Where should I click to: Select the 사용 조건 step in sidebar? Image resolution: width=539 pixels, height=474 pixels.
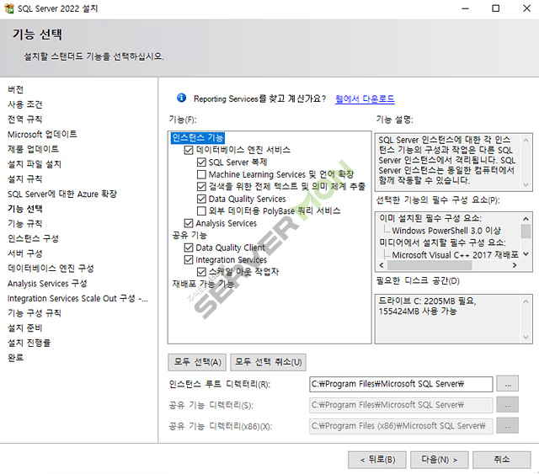tap(25, 104)
